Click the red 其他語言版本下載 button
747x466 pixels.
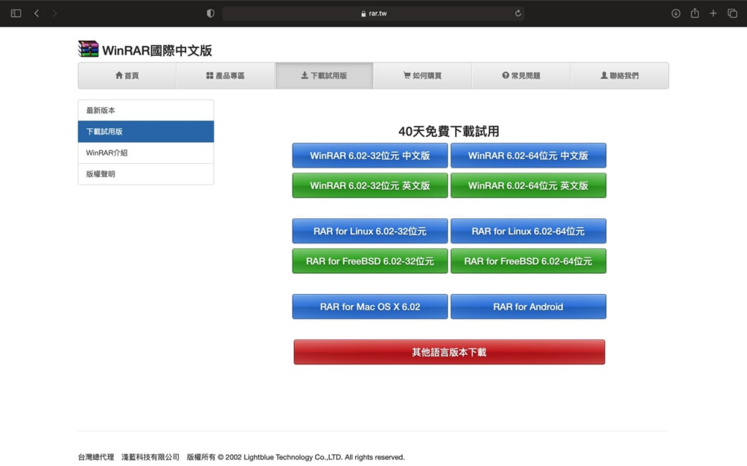coord(449,352)
